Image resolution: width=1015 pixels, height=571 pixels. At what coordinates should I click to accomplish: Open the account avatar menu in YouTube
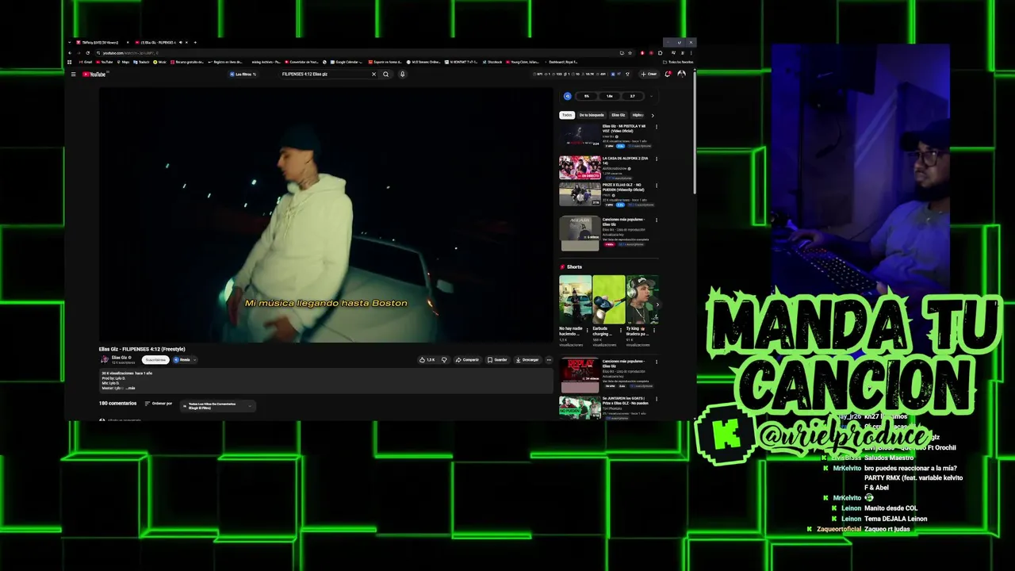pos(681,74)
